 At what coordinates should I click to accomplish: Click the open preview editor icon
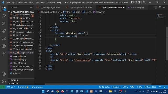click(156, 8)
